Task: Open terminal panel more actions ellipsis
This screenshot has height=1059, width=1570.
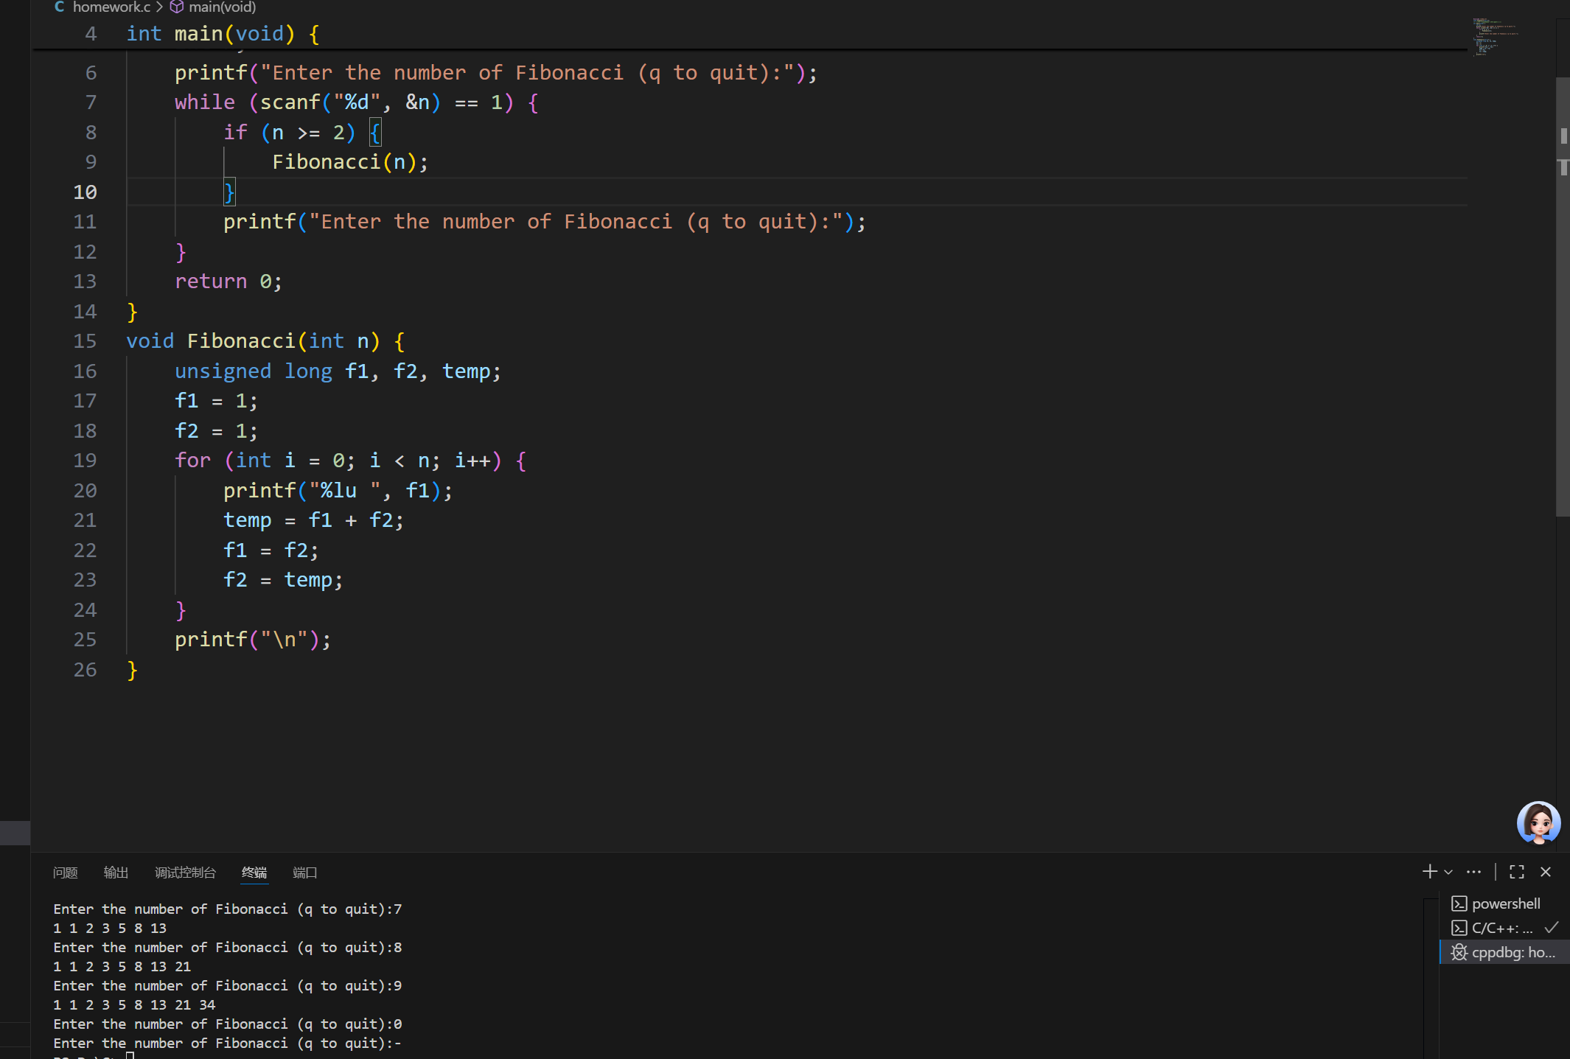Action: pyautogui.click(x=1473, y=872)
